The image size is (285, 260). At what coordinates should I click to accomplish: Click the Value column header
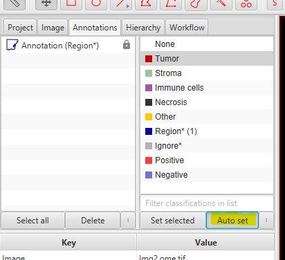205,243
